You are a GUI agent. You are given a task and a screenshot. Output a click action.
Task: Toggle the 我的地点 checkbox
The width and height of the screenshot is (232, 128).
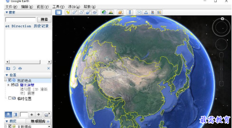click(10, 80)
